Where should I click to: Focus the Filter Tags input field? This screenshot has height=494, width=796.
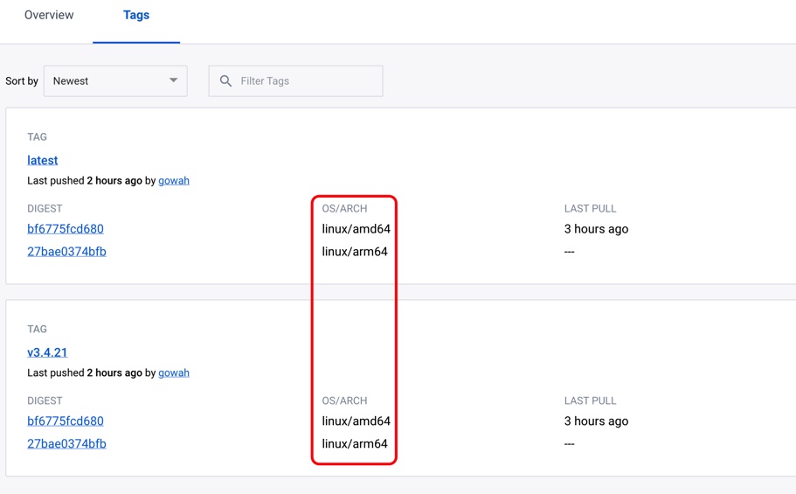tap(295, 80)
